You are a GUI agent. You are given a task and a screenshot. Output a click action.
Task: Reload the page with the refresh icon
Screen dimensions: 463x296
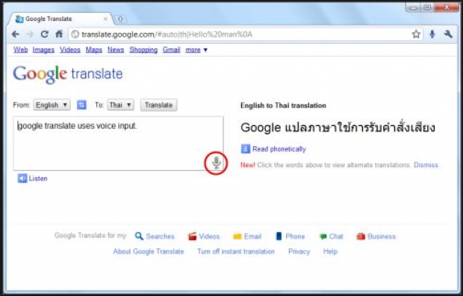coord(44,34)
